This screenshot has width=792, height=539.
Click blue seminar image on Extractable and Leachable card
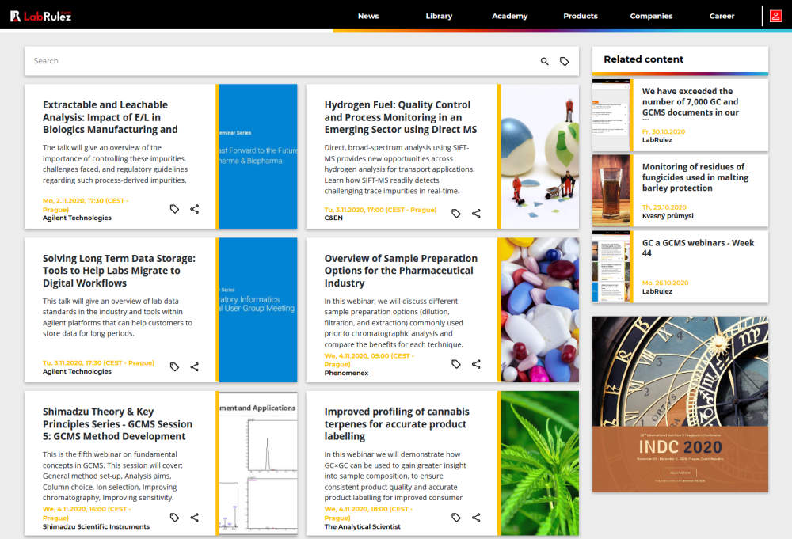pyautogui.click(x=258, y=157)
